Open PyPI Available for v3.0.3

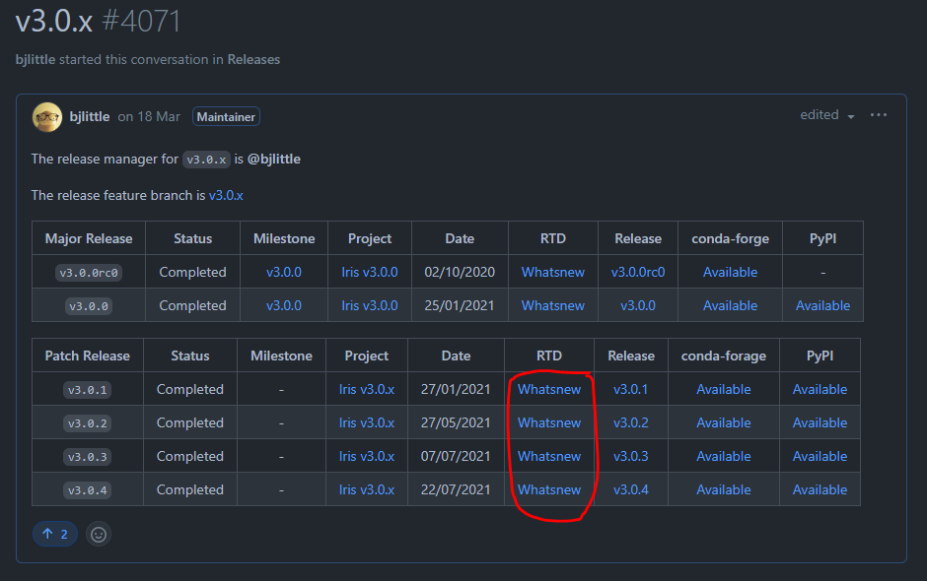[820, 456]
